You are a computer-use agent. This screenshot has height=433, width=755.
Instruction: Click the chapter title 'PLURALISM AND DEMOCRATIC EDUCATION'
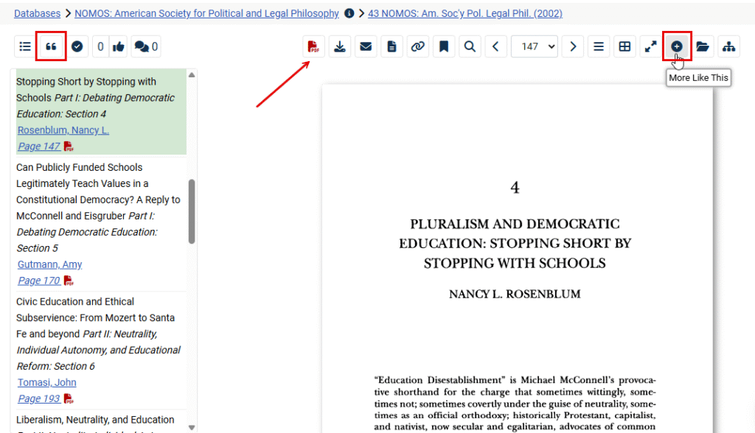tap(515, 244)
